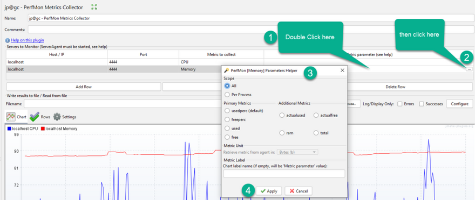Click the blue localhost CPU legend swatch
The height and width of the screenshot is (200, 475).
click(9, 129)
